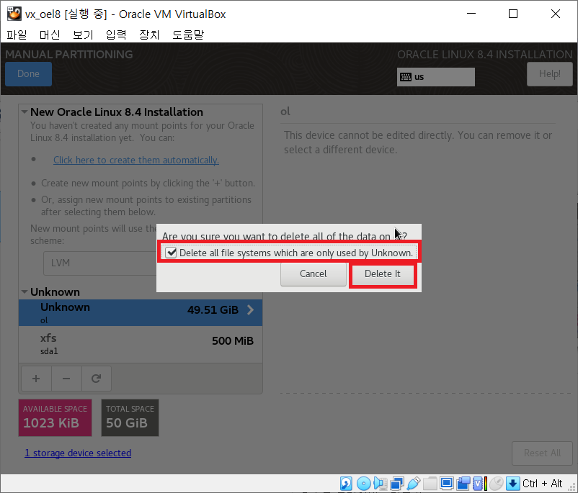Click the Ctrl + Alt host key label

point(542,483)
